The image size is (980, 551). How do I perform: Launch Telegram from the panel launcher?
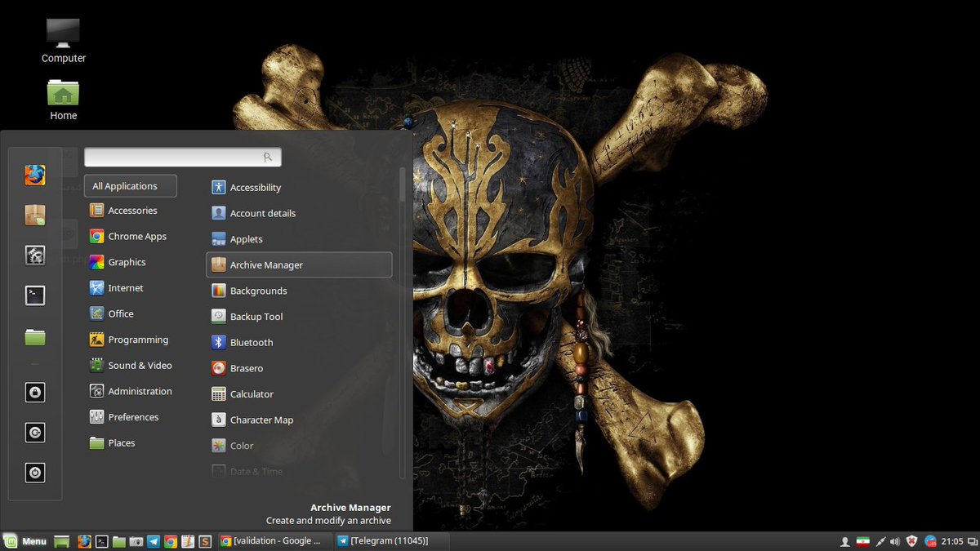pyautogui.click(x=154, y=541)
